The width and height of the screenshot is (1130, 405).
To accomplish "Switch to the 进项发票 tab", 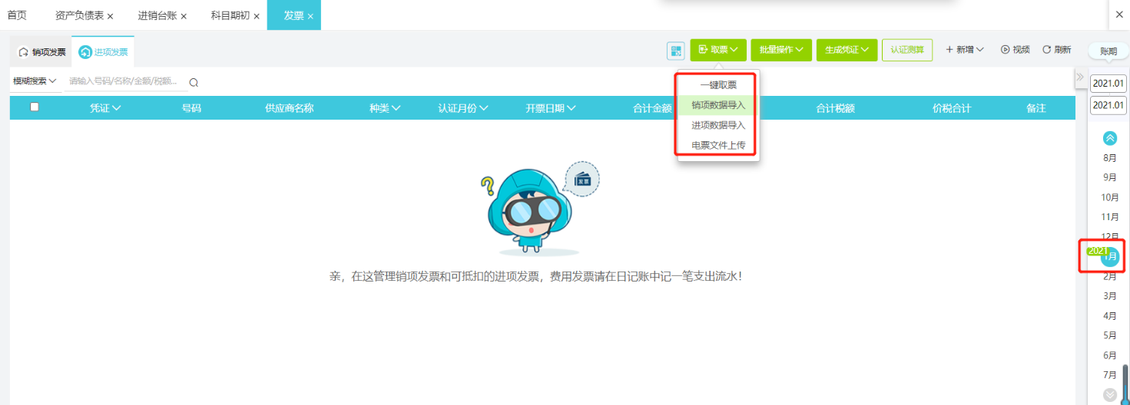I will coord(103,52).
